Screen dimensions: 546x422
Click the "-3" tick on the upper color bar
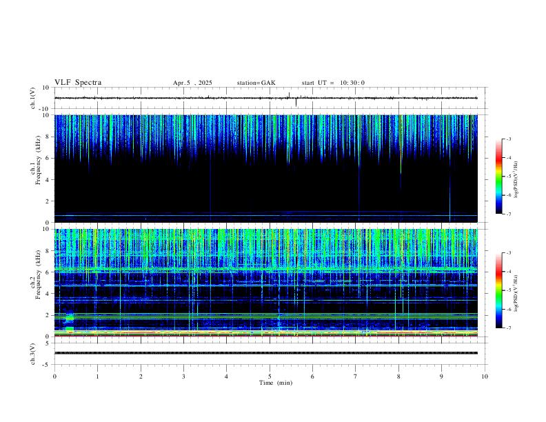tap(509, 139)
